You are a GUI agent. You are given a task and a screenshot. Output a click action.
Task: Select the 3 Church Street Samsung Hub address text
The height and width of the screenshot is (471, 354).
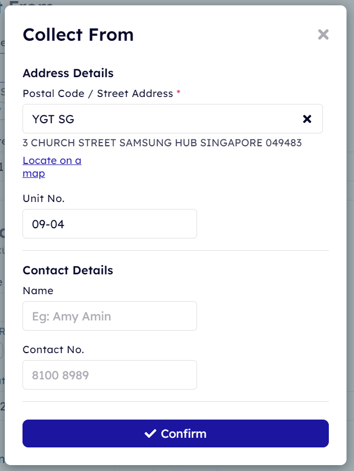point(162,143)
